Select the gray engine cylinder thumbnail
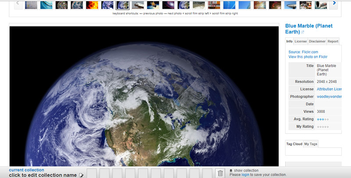The image size is (351, 178). 321,5
